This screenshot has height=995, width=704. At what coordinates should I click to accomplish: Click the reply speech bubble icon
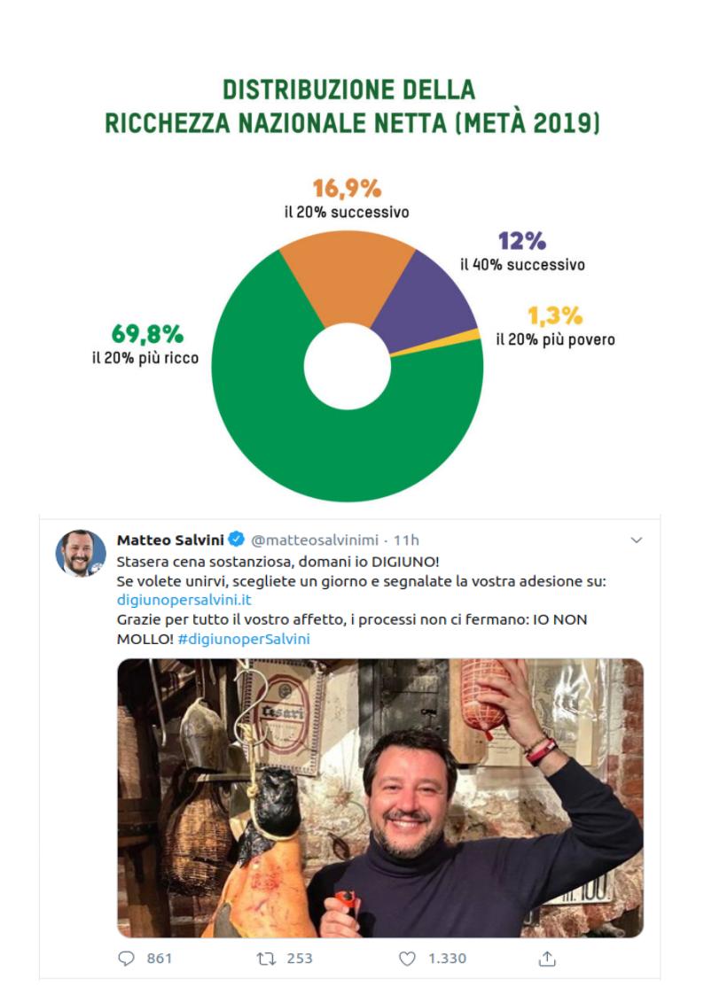click(x=126, y=958)
